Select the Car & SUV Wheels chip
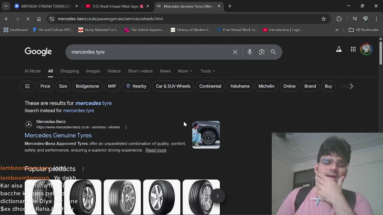Image resolution: width=383 pixels, height=215 pixels. (173, 86)
